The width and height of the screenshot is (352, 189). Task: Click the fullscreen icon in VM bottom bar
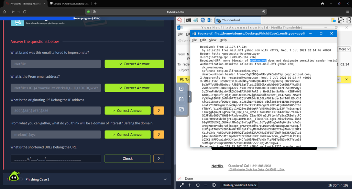tap(182, 185)
